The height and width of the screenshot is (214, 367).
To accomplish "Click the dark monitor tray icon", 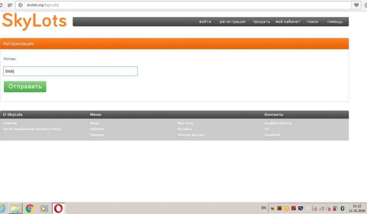I will [301, 208].
